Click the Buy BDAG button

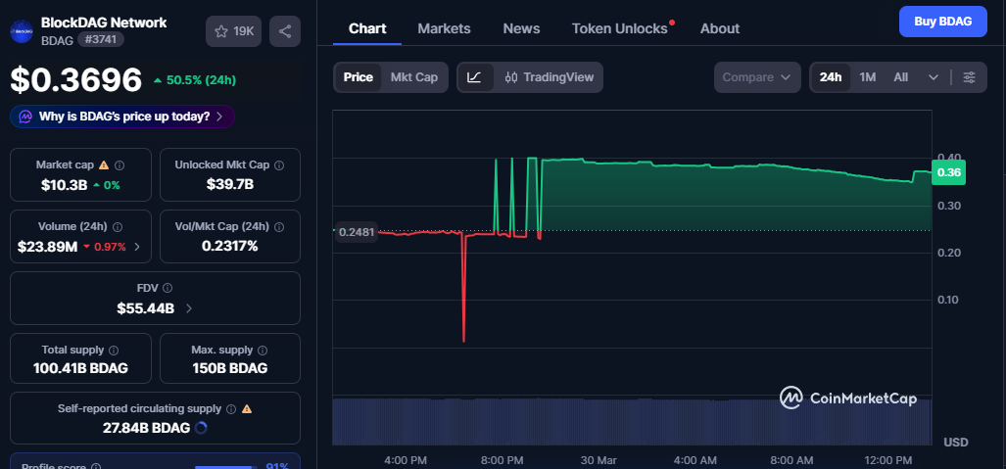coord(942,22)
